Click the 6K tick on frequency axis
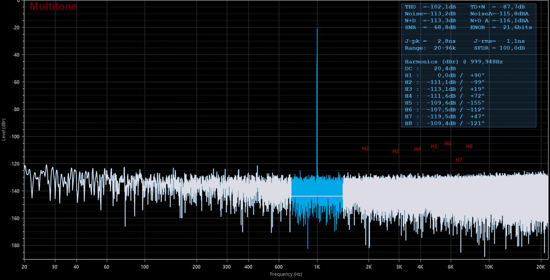 [x=451, y=267]
